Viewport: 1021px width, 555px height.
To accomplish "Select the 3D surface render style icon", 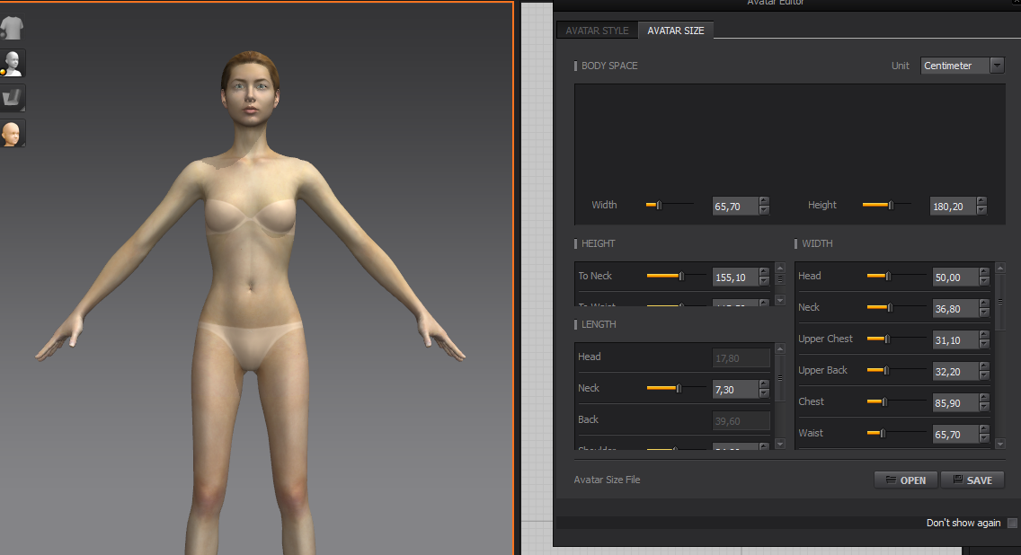I will (13, 98).
